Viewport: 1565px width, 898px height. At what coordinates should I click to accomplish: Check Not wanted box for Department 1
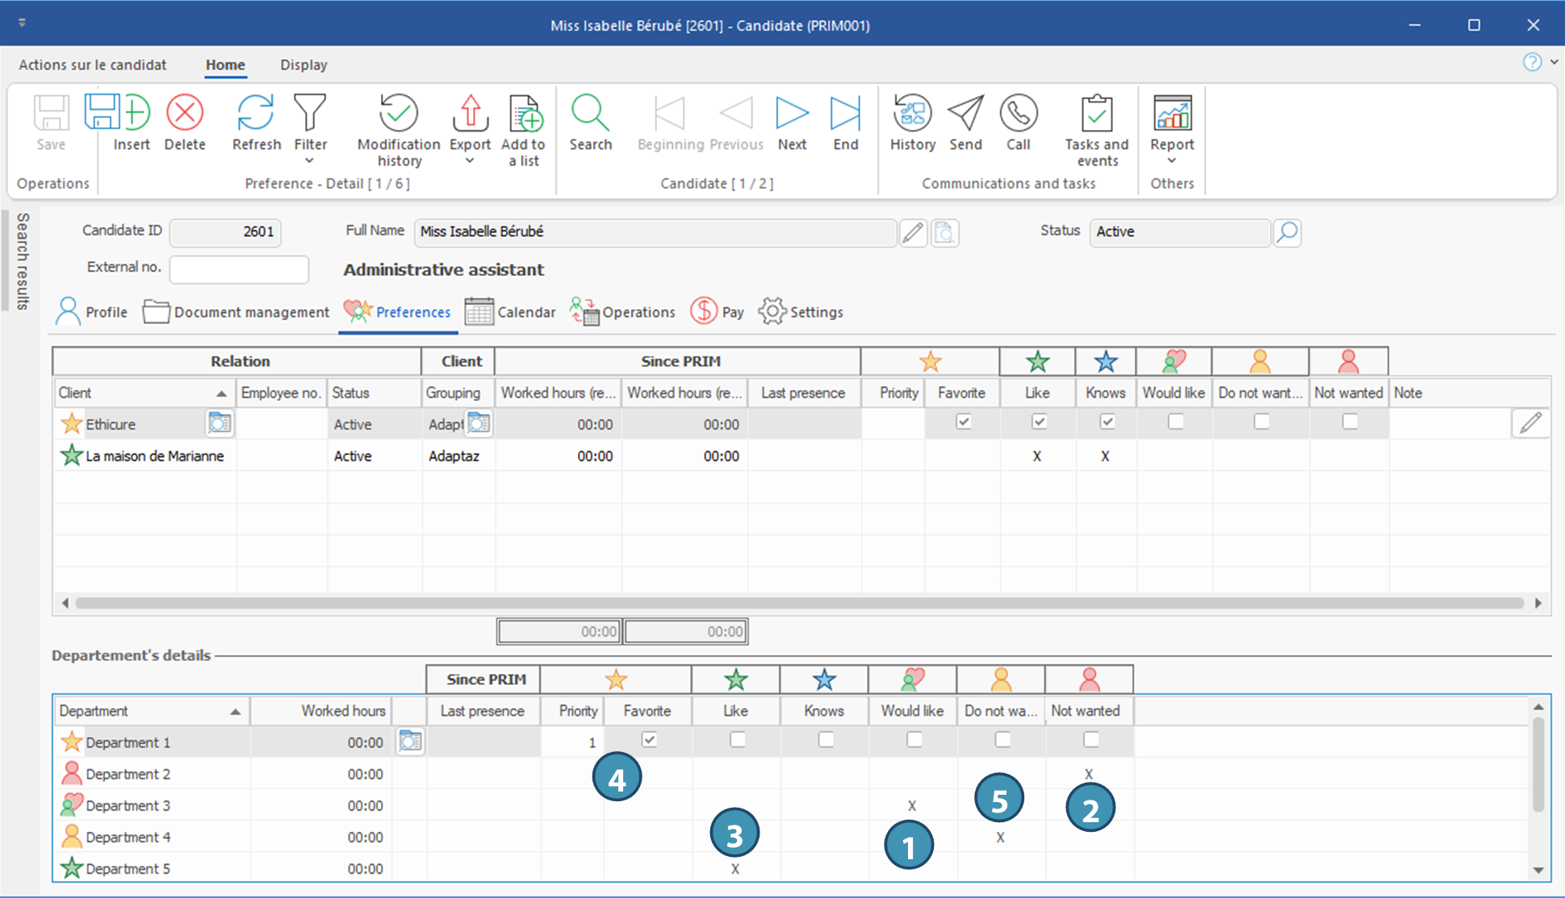tap(1090, 740)
